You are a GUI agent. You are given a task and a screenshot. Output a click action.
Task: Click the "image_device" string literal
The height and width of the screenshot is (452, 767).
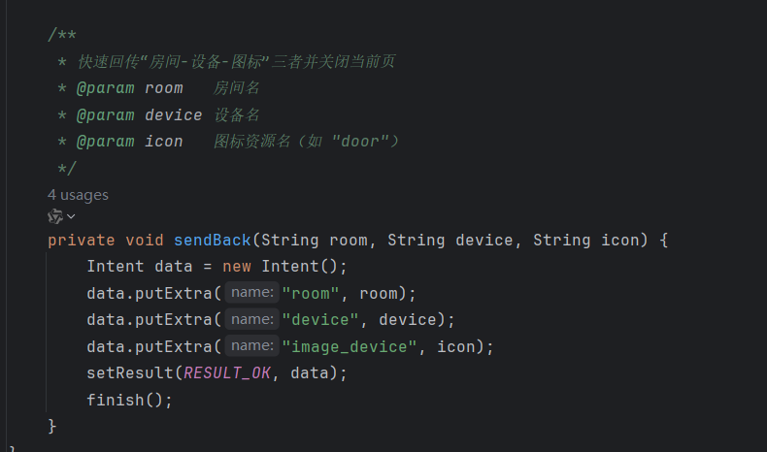tap(350, 346)
